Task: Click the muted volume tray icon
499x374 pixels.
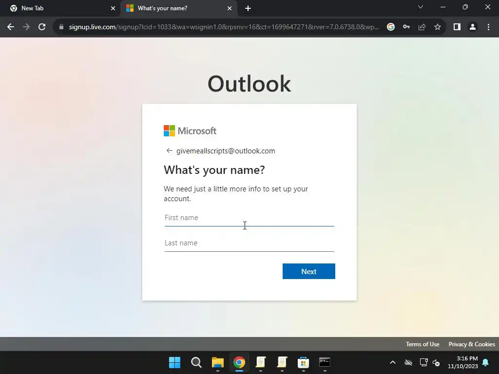Action: [436, 362]
